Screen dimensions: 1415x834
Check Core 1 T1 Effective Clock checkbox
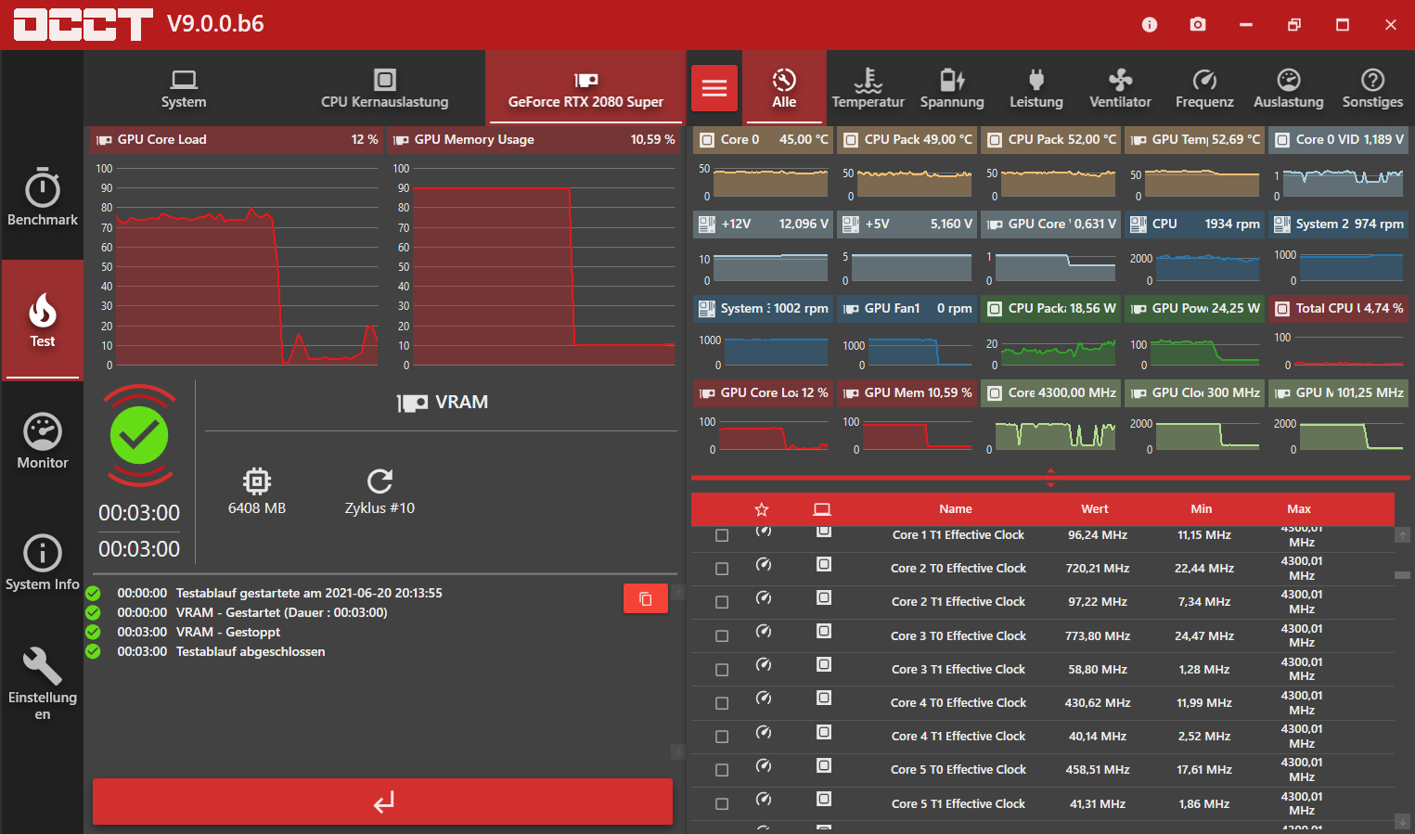(x=722, y=535)
